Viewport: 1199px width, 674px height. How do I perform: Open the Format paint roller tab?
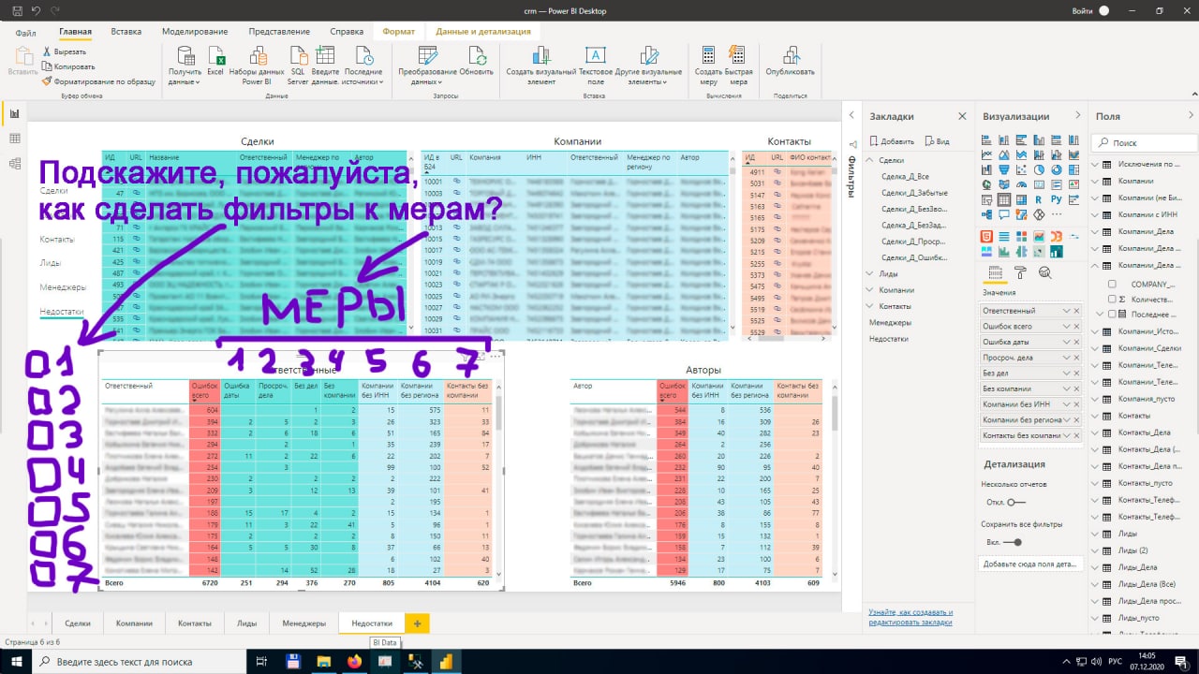pyautogui.click(x=1020, y=273)
